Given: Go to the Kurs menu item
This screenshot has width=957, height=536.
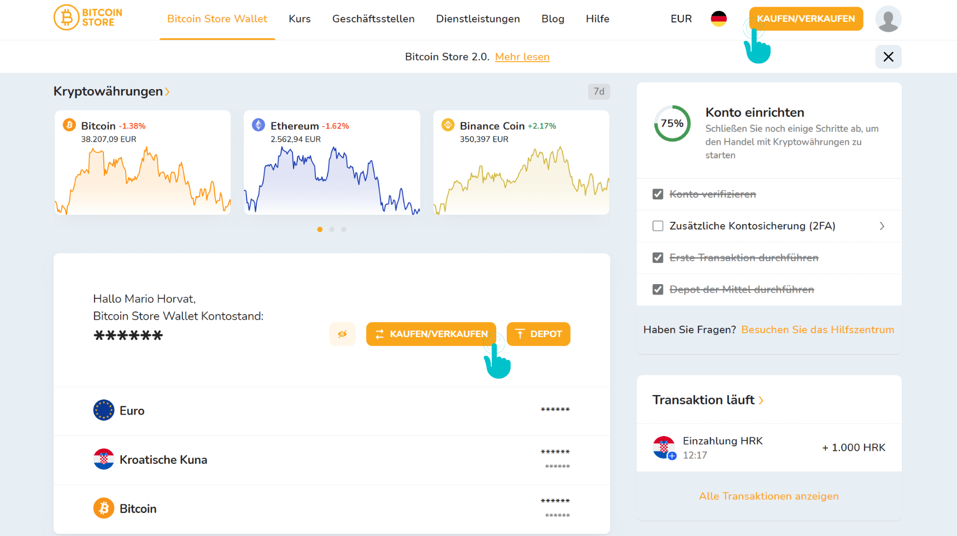Looking at the screenshot, I should pos(300,19).
